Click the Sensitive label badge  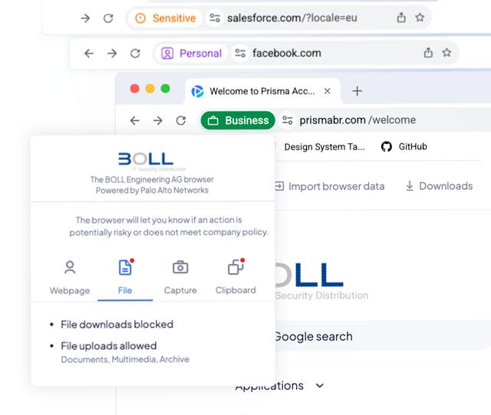click(x=166, y=18)
